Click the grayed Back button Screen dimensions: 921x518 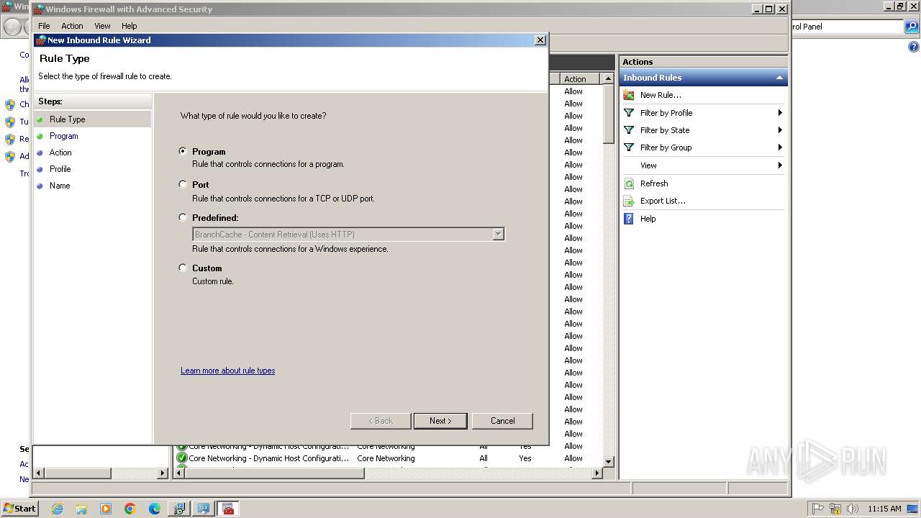click(x=381, y=421)
